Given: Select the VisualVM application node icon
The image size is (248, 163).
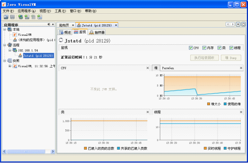Looking at the screenshot, I should pyautogui.click(x=15, y=34).
